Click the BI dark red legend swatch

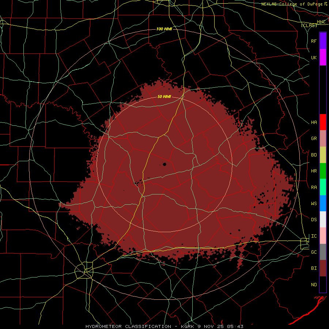[x=323, y=268]
